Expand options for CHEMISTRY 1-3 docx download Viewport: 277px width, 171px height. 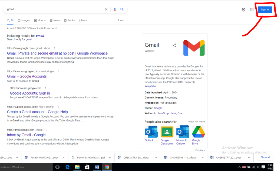pyautogui.click(x=203, y=157)
